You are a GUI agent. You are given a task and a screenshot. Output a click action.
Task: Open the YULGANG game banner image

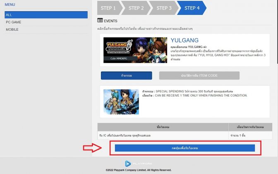pyautogui.click(x=135, y=50)
